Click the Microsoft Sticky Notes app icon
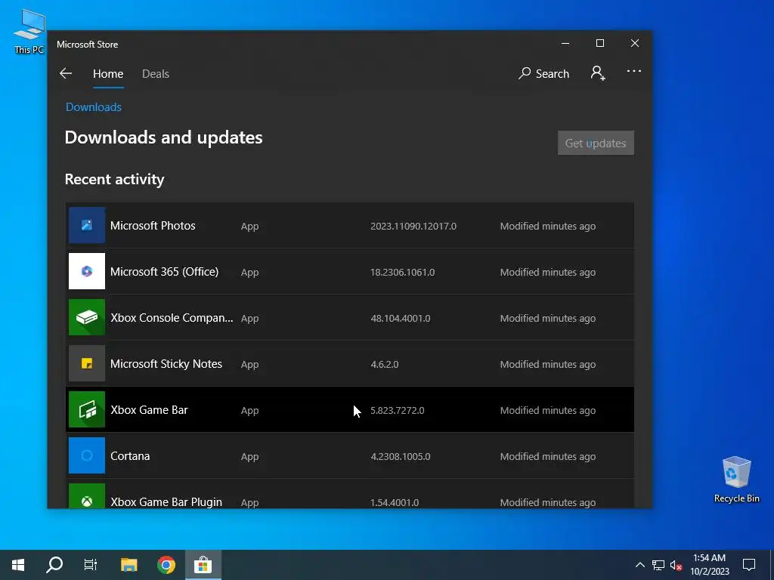 87,363
